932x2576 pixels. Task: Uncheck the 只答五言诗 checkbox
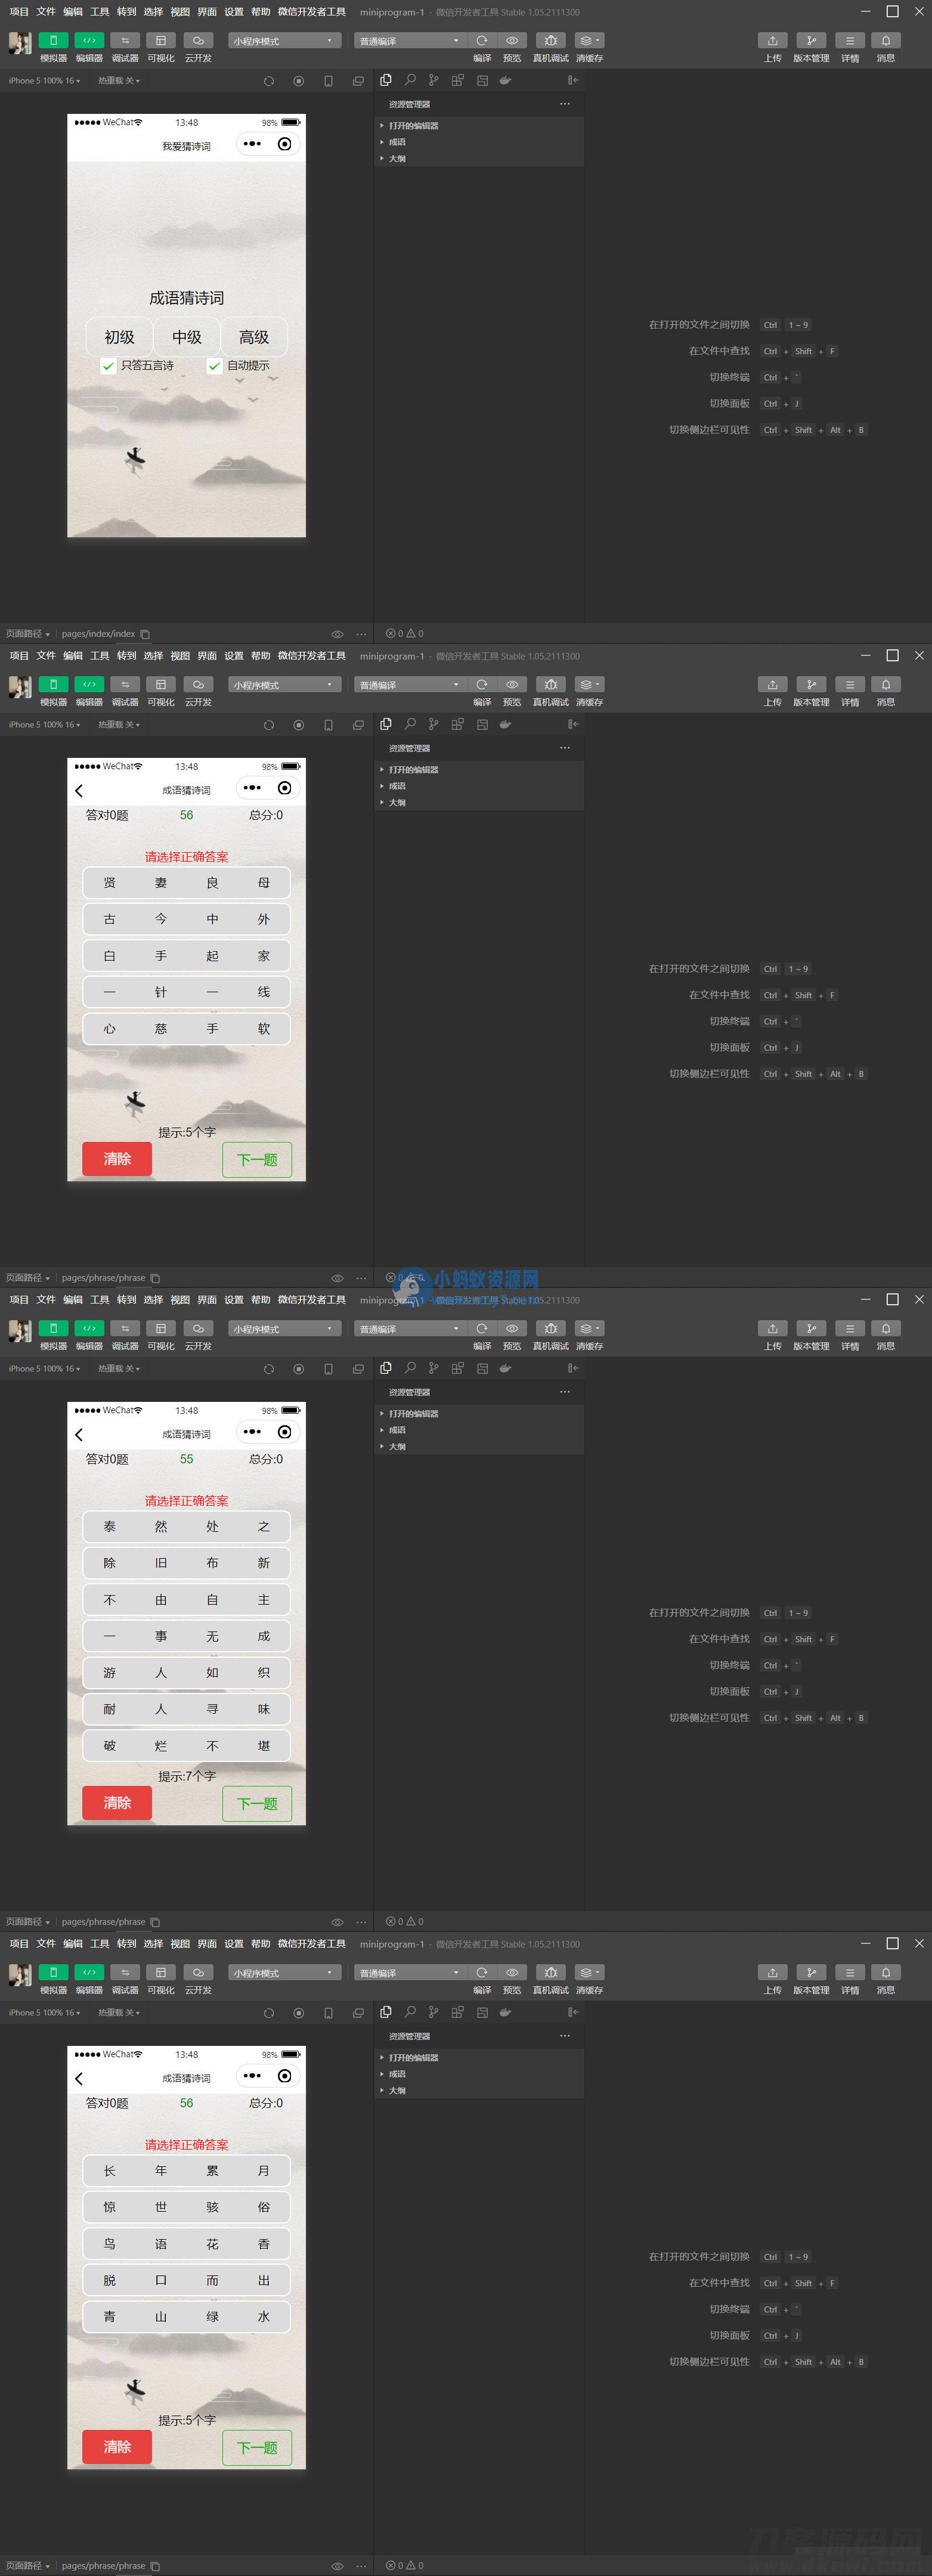108,366
